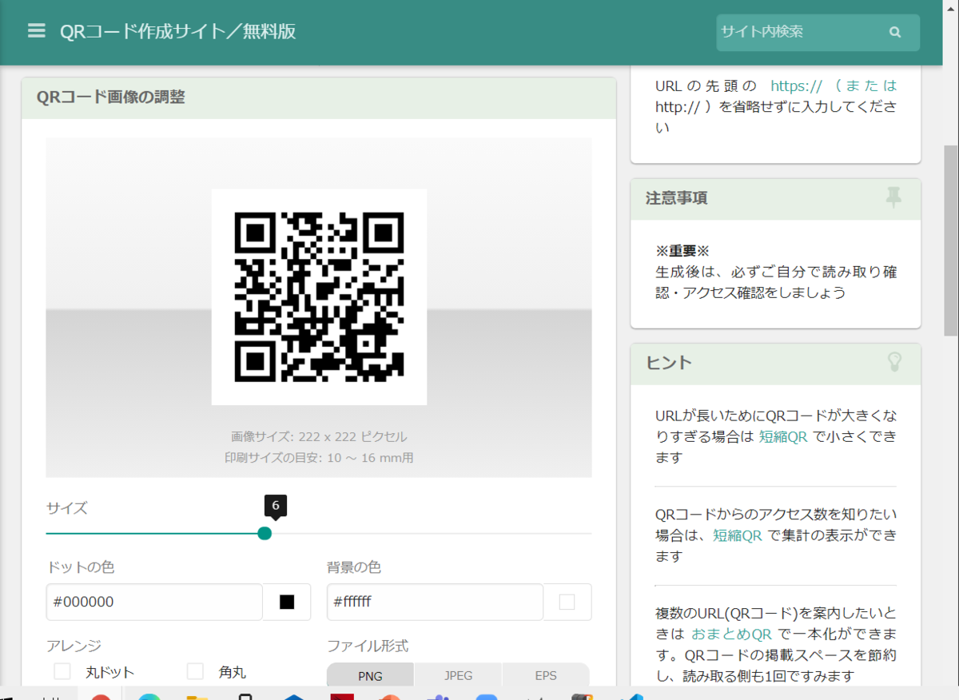Click the unfilled right part of the サイズ slider track
The image size is (959, 700).
click(x=432, y=533)
